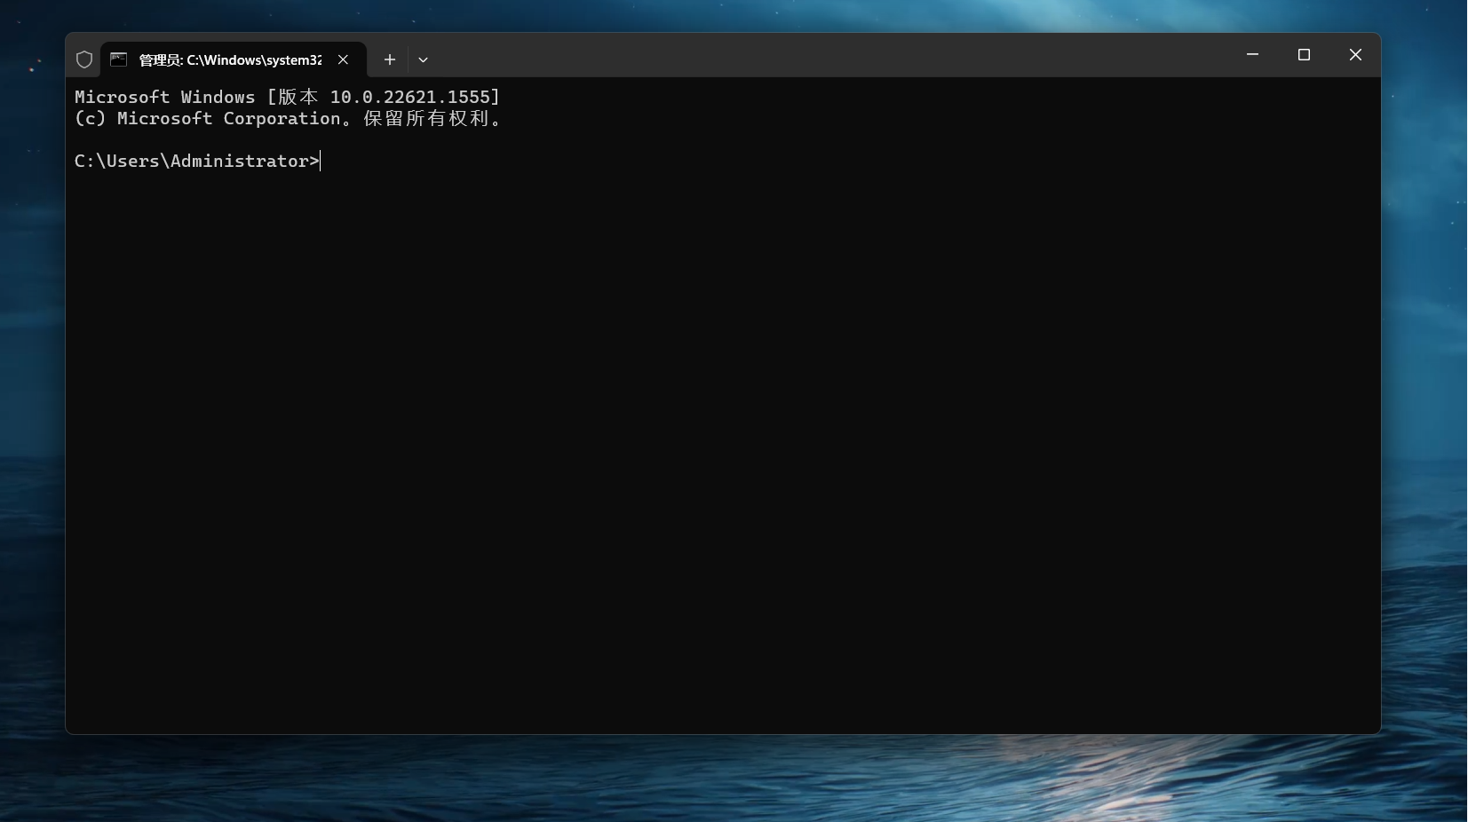Close the terminal window
This screenshot has width=1468, height=822.
coord(1355,55)
